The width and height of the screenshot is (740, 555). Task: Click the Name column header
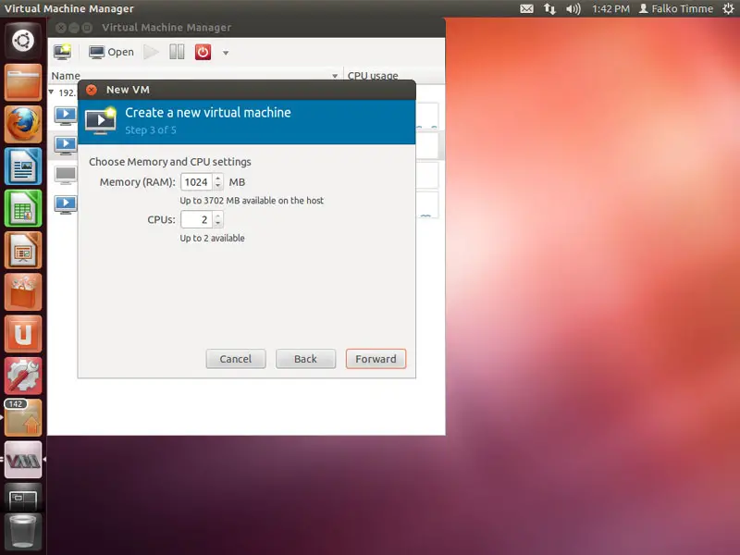click(x=195, y=76)
